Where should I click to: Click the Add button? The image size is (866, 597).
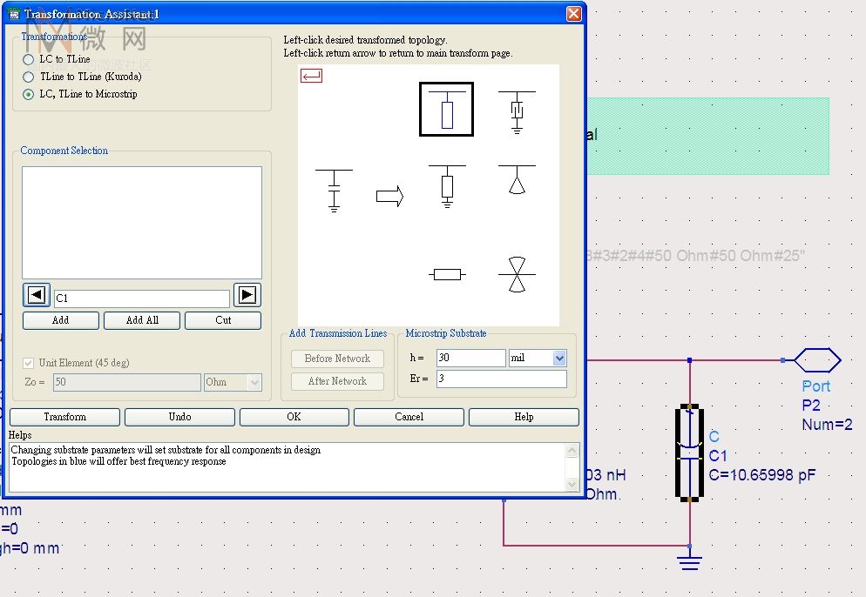[61, 320]
